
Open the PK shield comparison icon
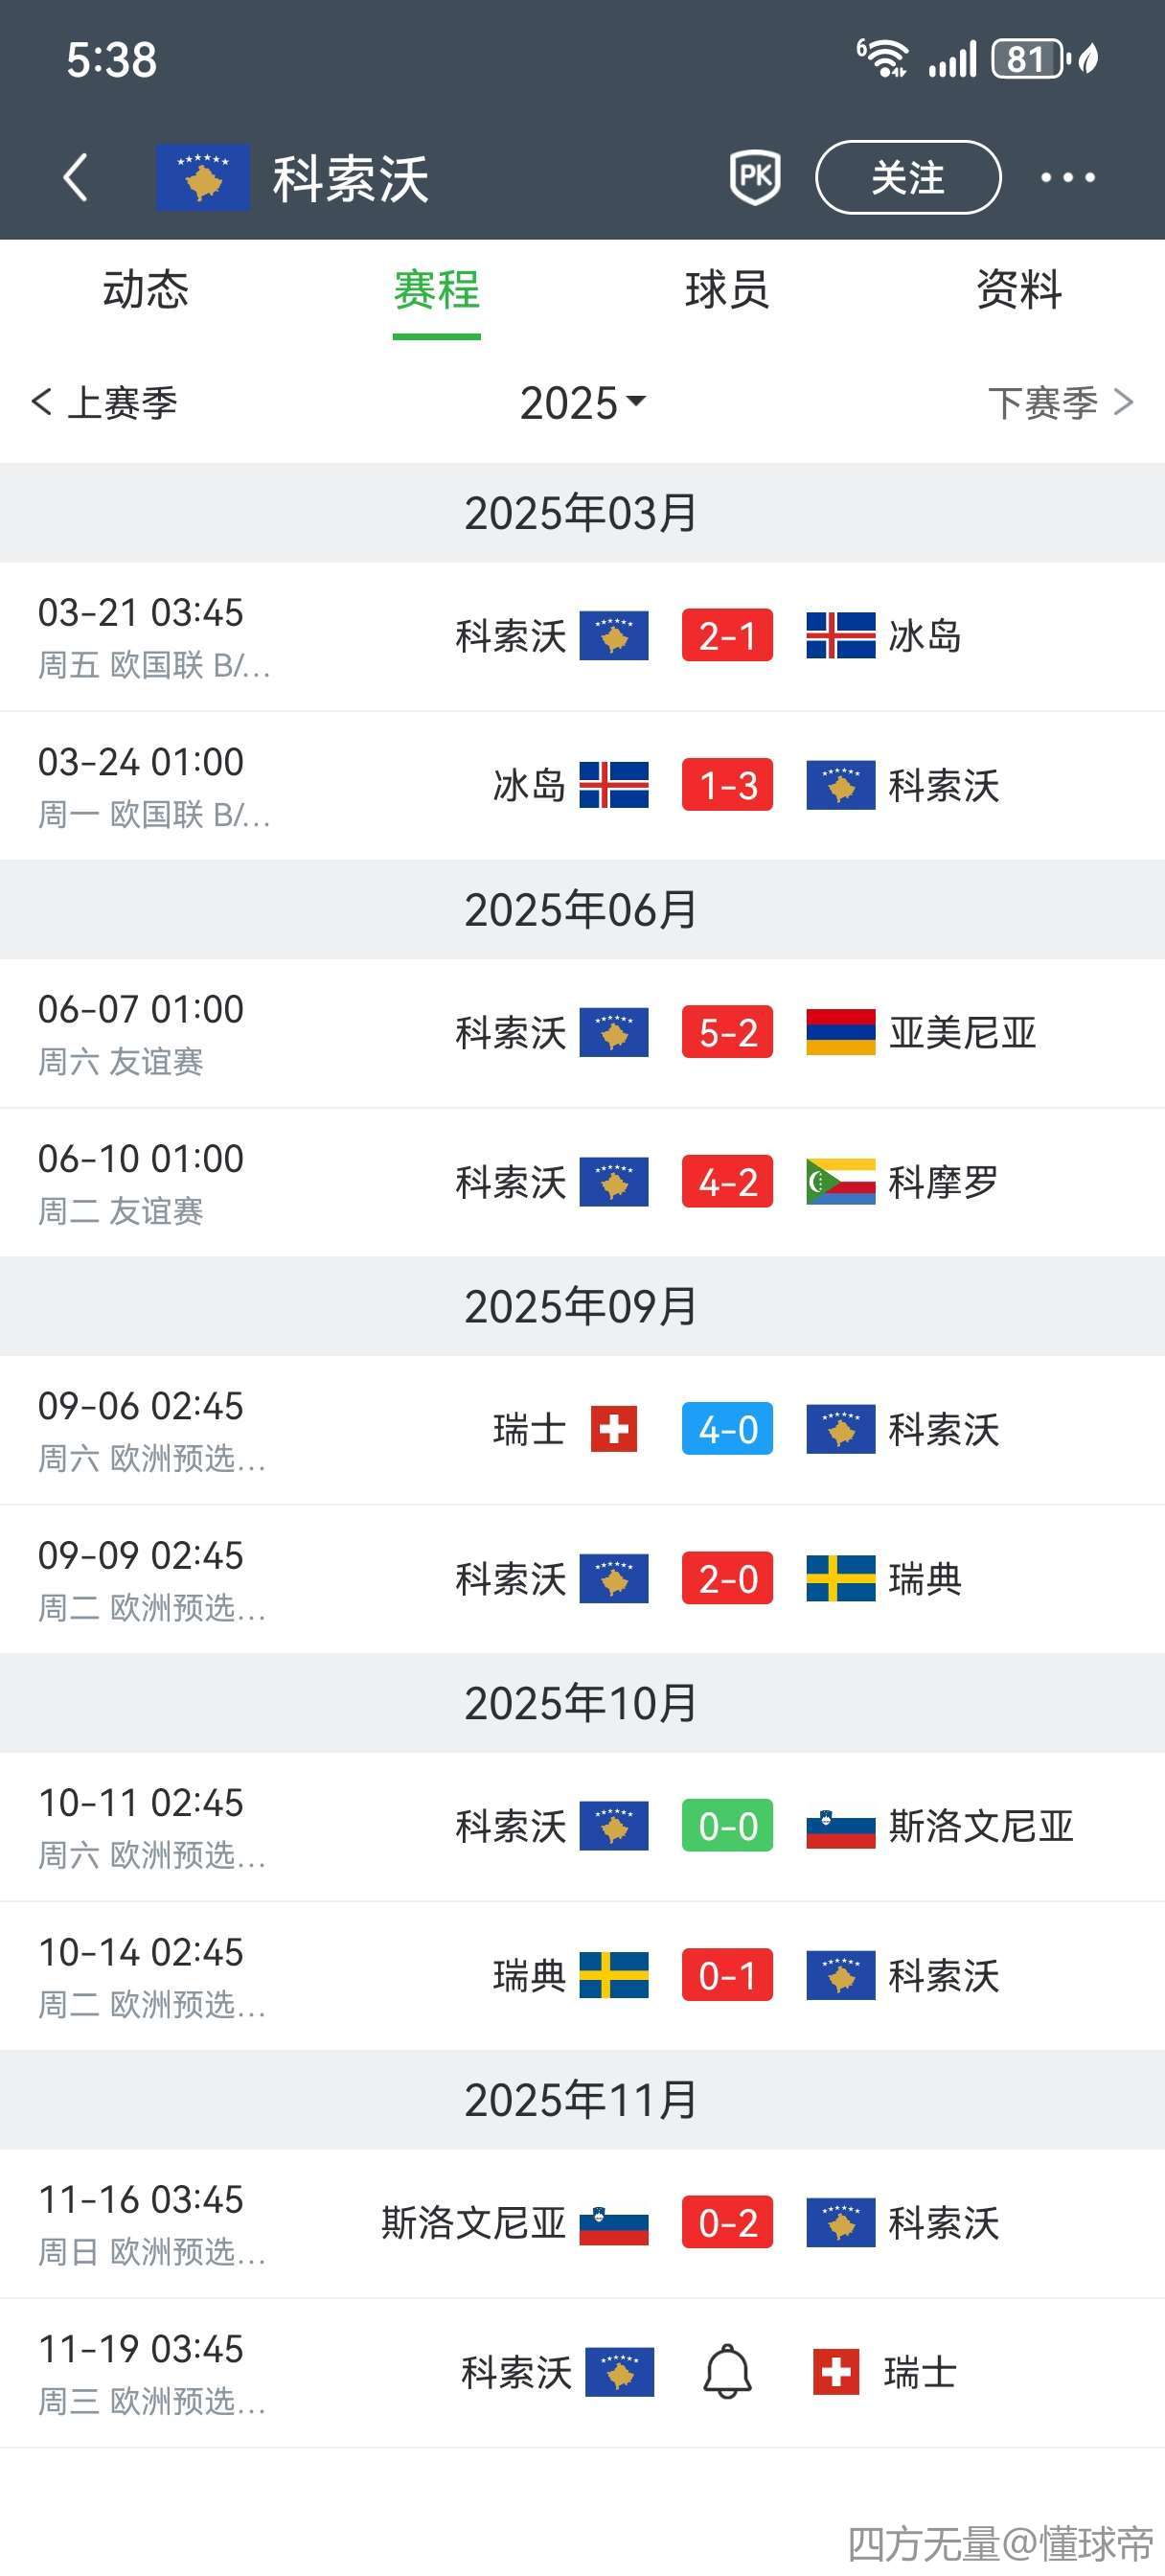755,178
